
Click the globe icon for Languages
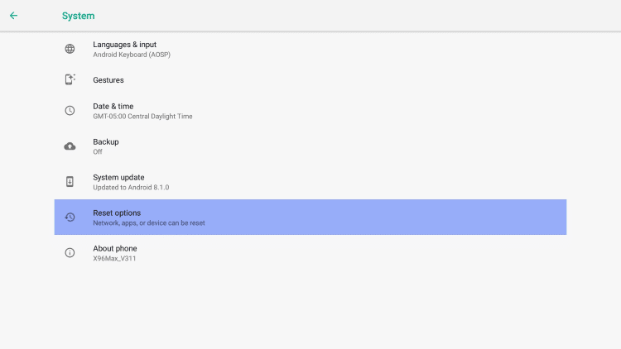pos(70,49)
